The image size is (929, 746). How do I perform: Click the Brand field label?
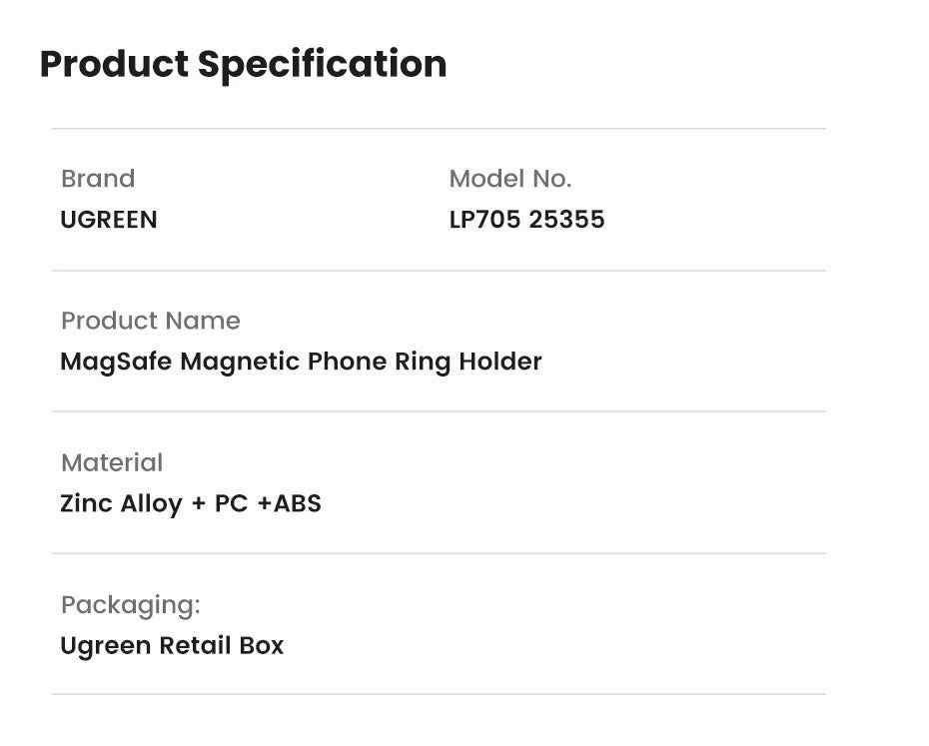(98, 179)
